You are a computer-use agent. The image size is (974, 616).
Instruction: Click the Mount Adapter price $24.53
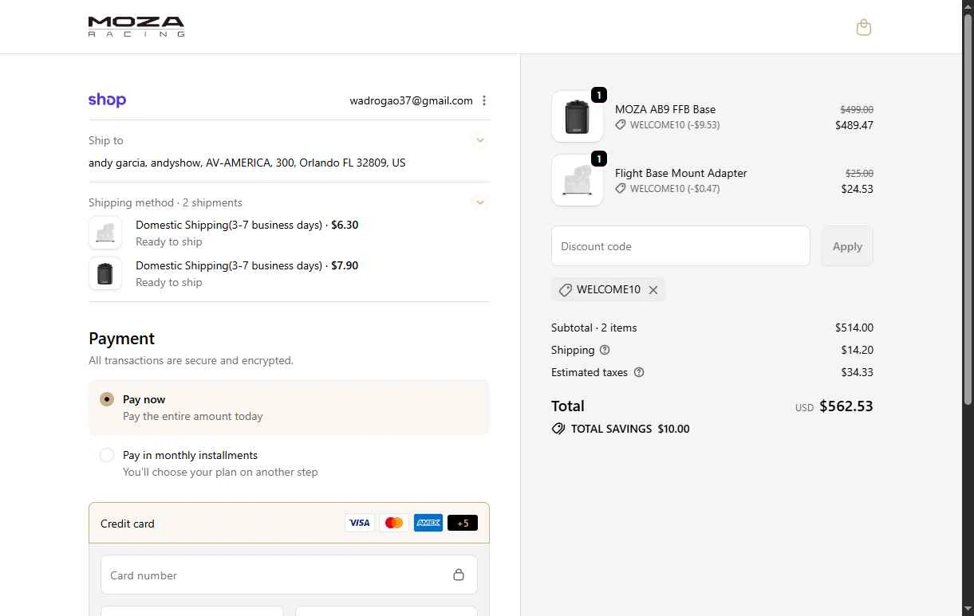tap(857, 189)
